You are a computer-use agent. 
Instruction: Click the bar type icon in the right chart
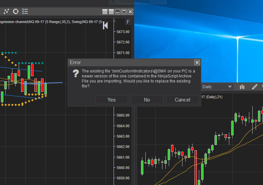pos(242,87)
